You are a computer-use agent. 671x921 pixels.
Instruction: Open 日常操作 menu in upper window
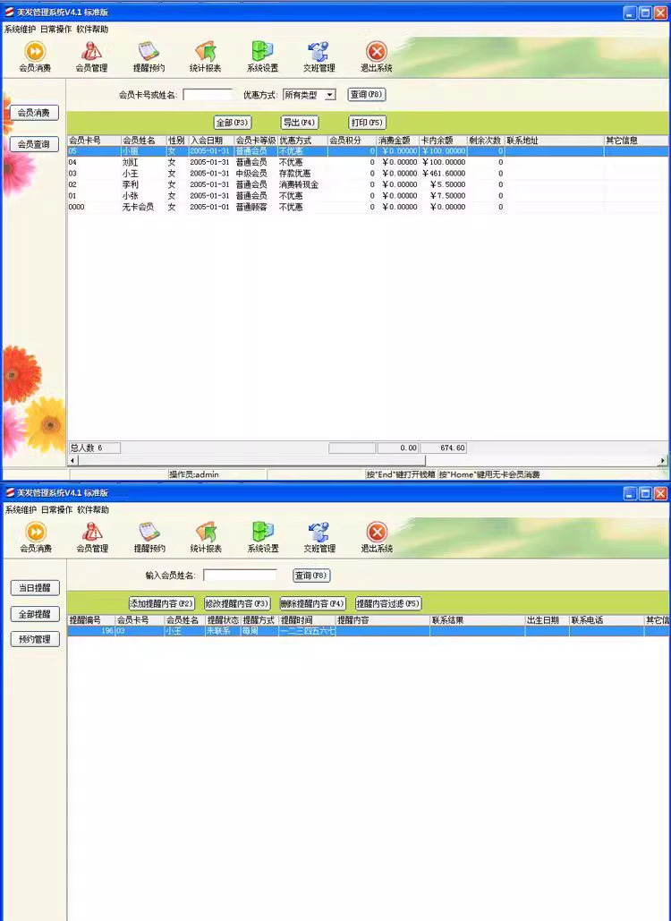(55, 30)
